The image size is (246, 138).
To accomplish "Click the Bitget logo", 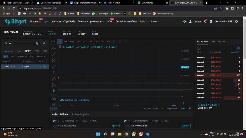I will pos(15,22).
